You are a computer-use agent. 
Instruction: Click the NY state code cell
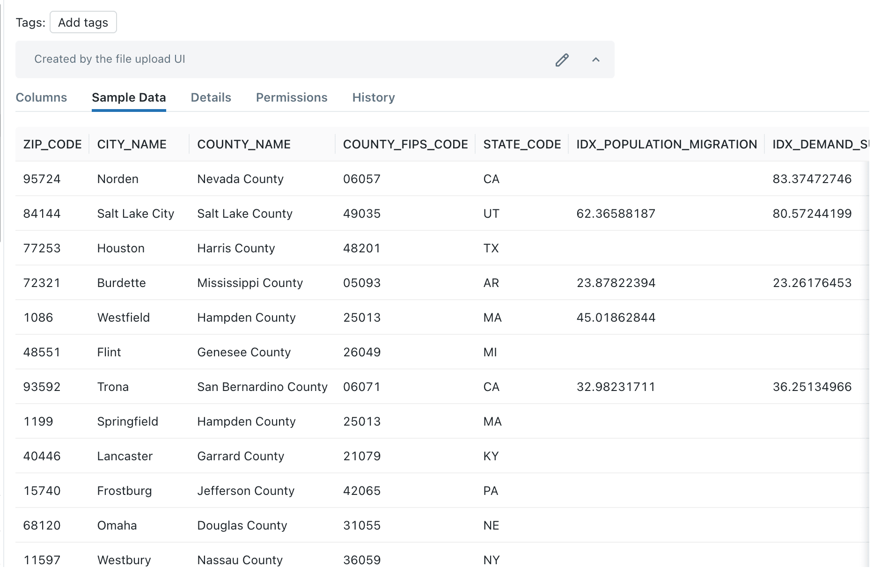[x=492, y=560]
